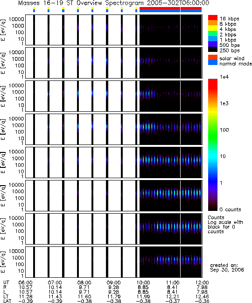Viewport: 252px width, 303px height.
Task: Click the orange 8 kbps legend swatch
Action: [x=213, y=23]
